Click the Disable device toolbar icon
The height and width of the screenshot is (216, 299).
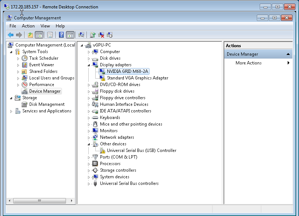[x=110, y=35]
